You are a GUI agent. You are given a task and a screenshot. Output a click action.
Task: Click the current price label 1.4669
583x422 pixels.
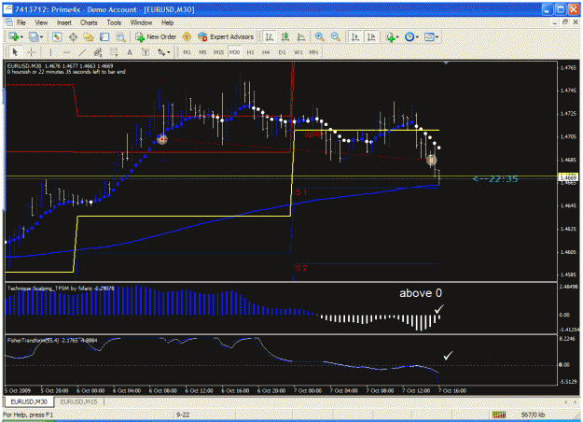click(x=568, y=177)
